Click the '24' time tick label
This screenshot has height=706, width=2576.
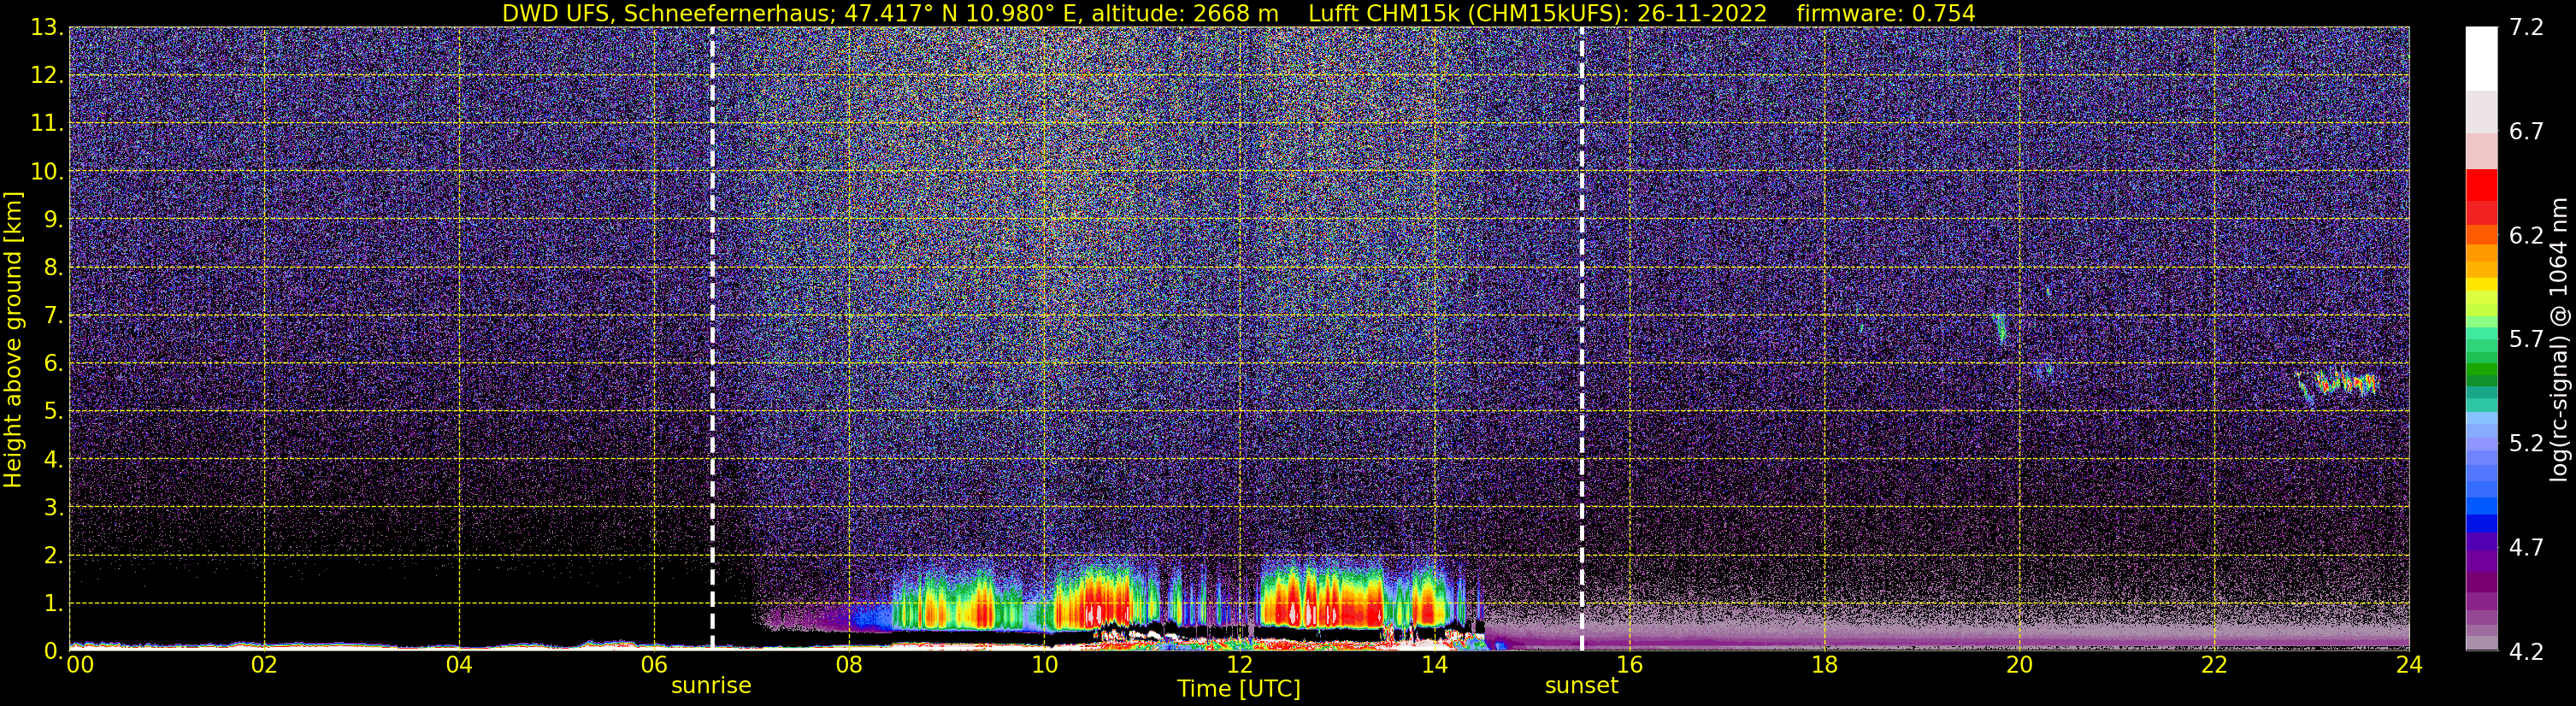coord(2409,665)
